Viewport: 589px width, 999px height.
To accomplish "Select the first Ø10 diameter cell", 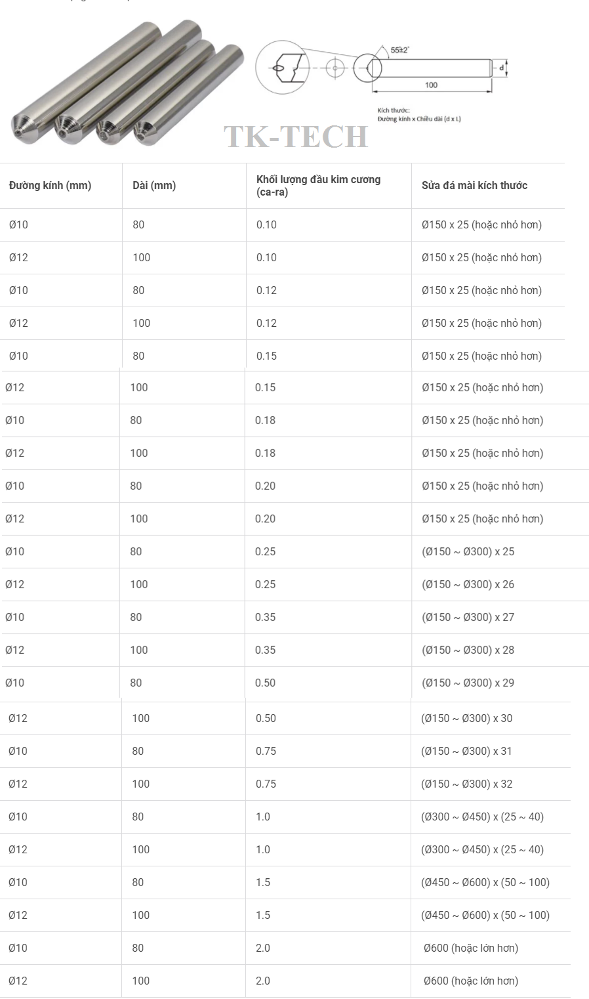I will 18,224.
